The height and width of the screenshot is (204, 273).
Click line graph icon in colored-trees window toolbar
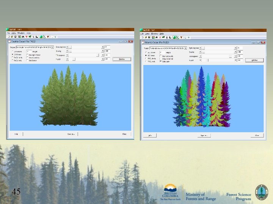(177, 37)
